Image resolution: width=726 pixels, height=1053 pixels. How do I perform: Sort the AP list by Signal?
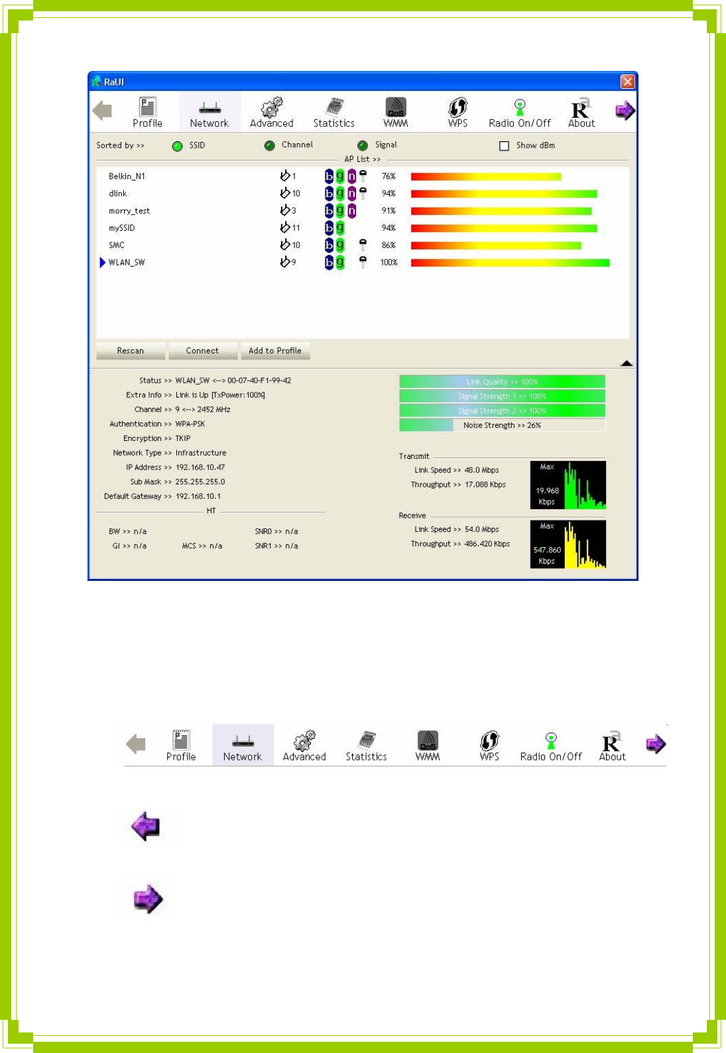(x=363, y=146)
